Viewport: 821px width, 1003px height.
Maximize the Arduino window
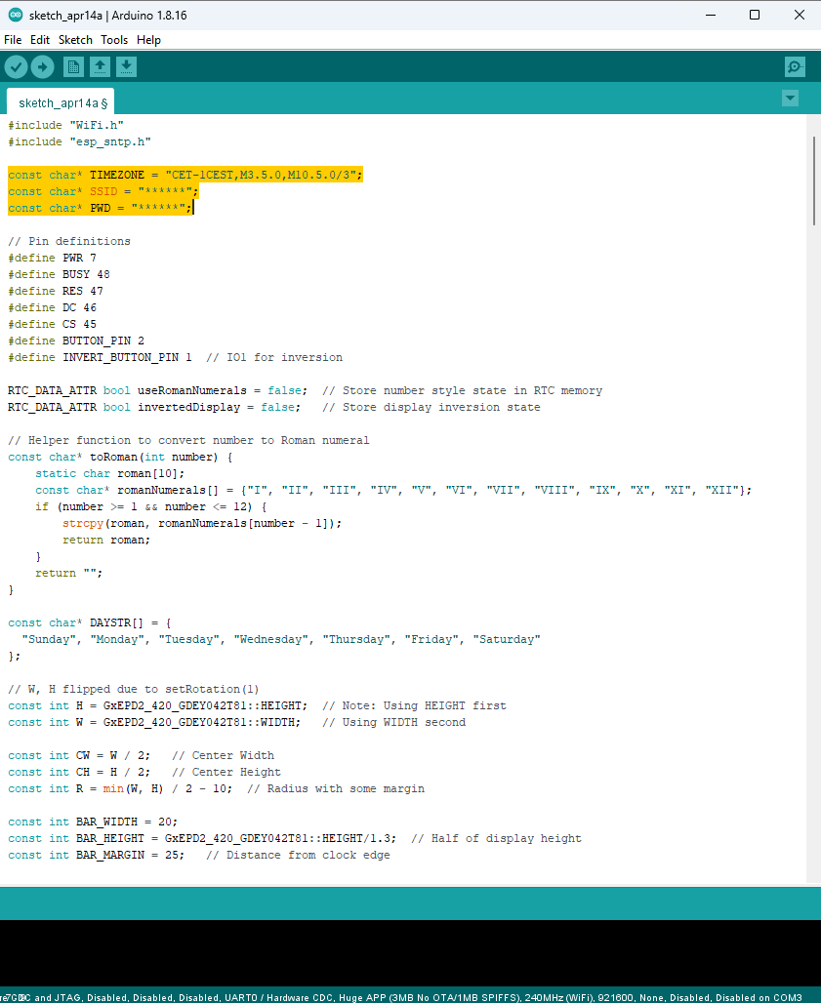755,16
